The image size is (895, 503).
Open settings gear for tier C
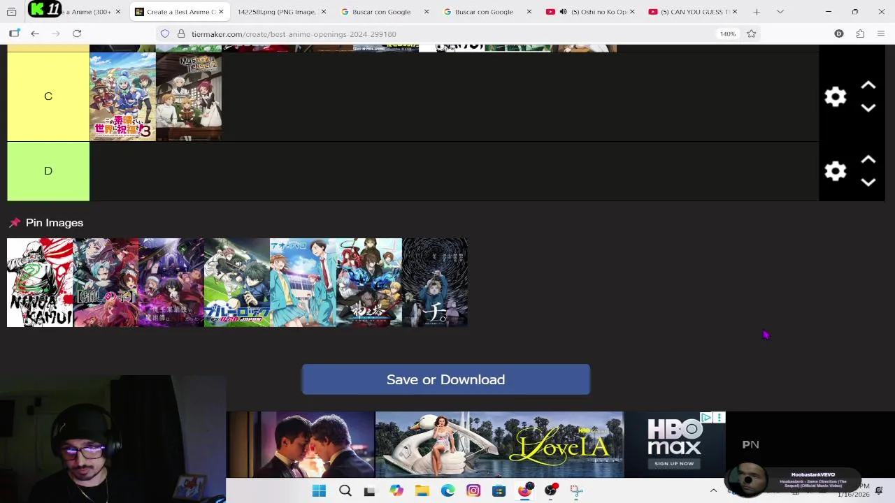pyautogui.click(x=835, y=96)
